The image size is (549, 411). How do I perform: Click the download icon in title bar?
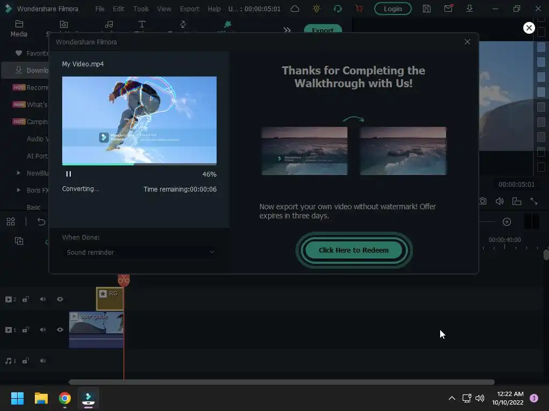click(470, 9)
